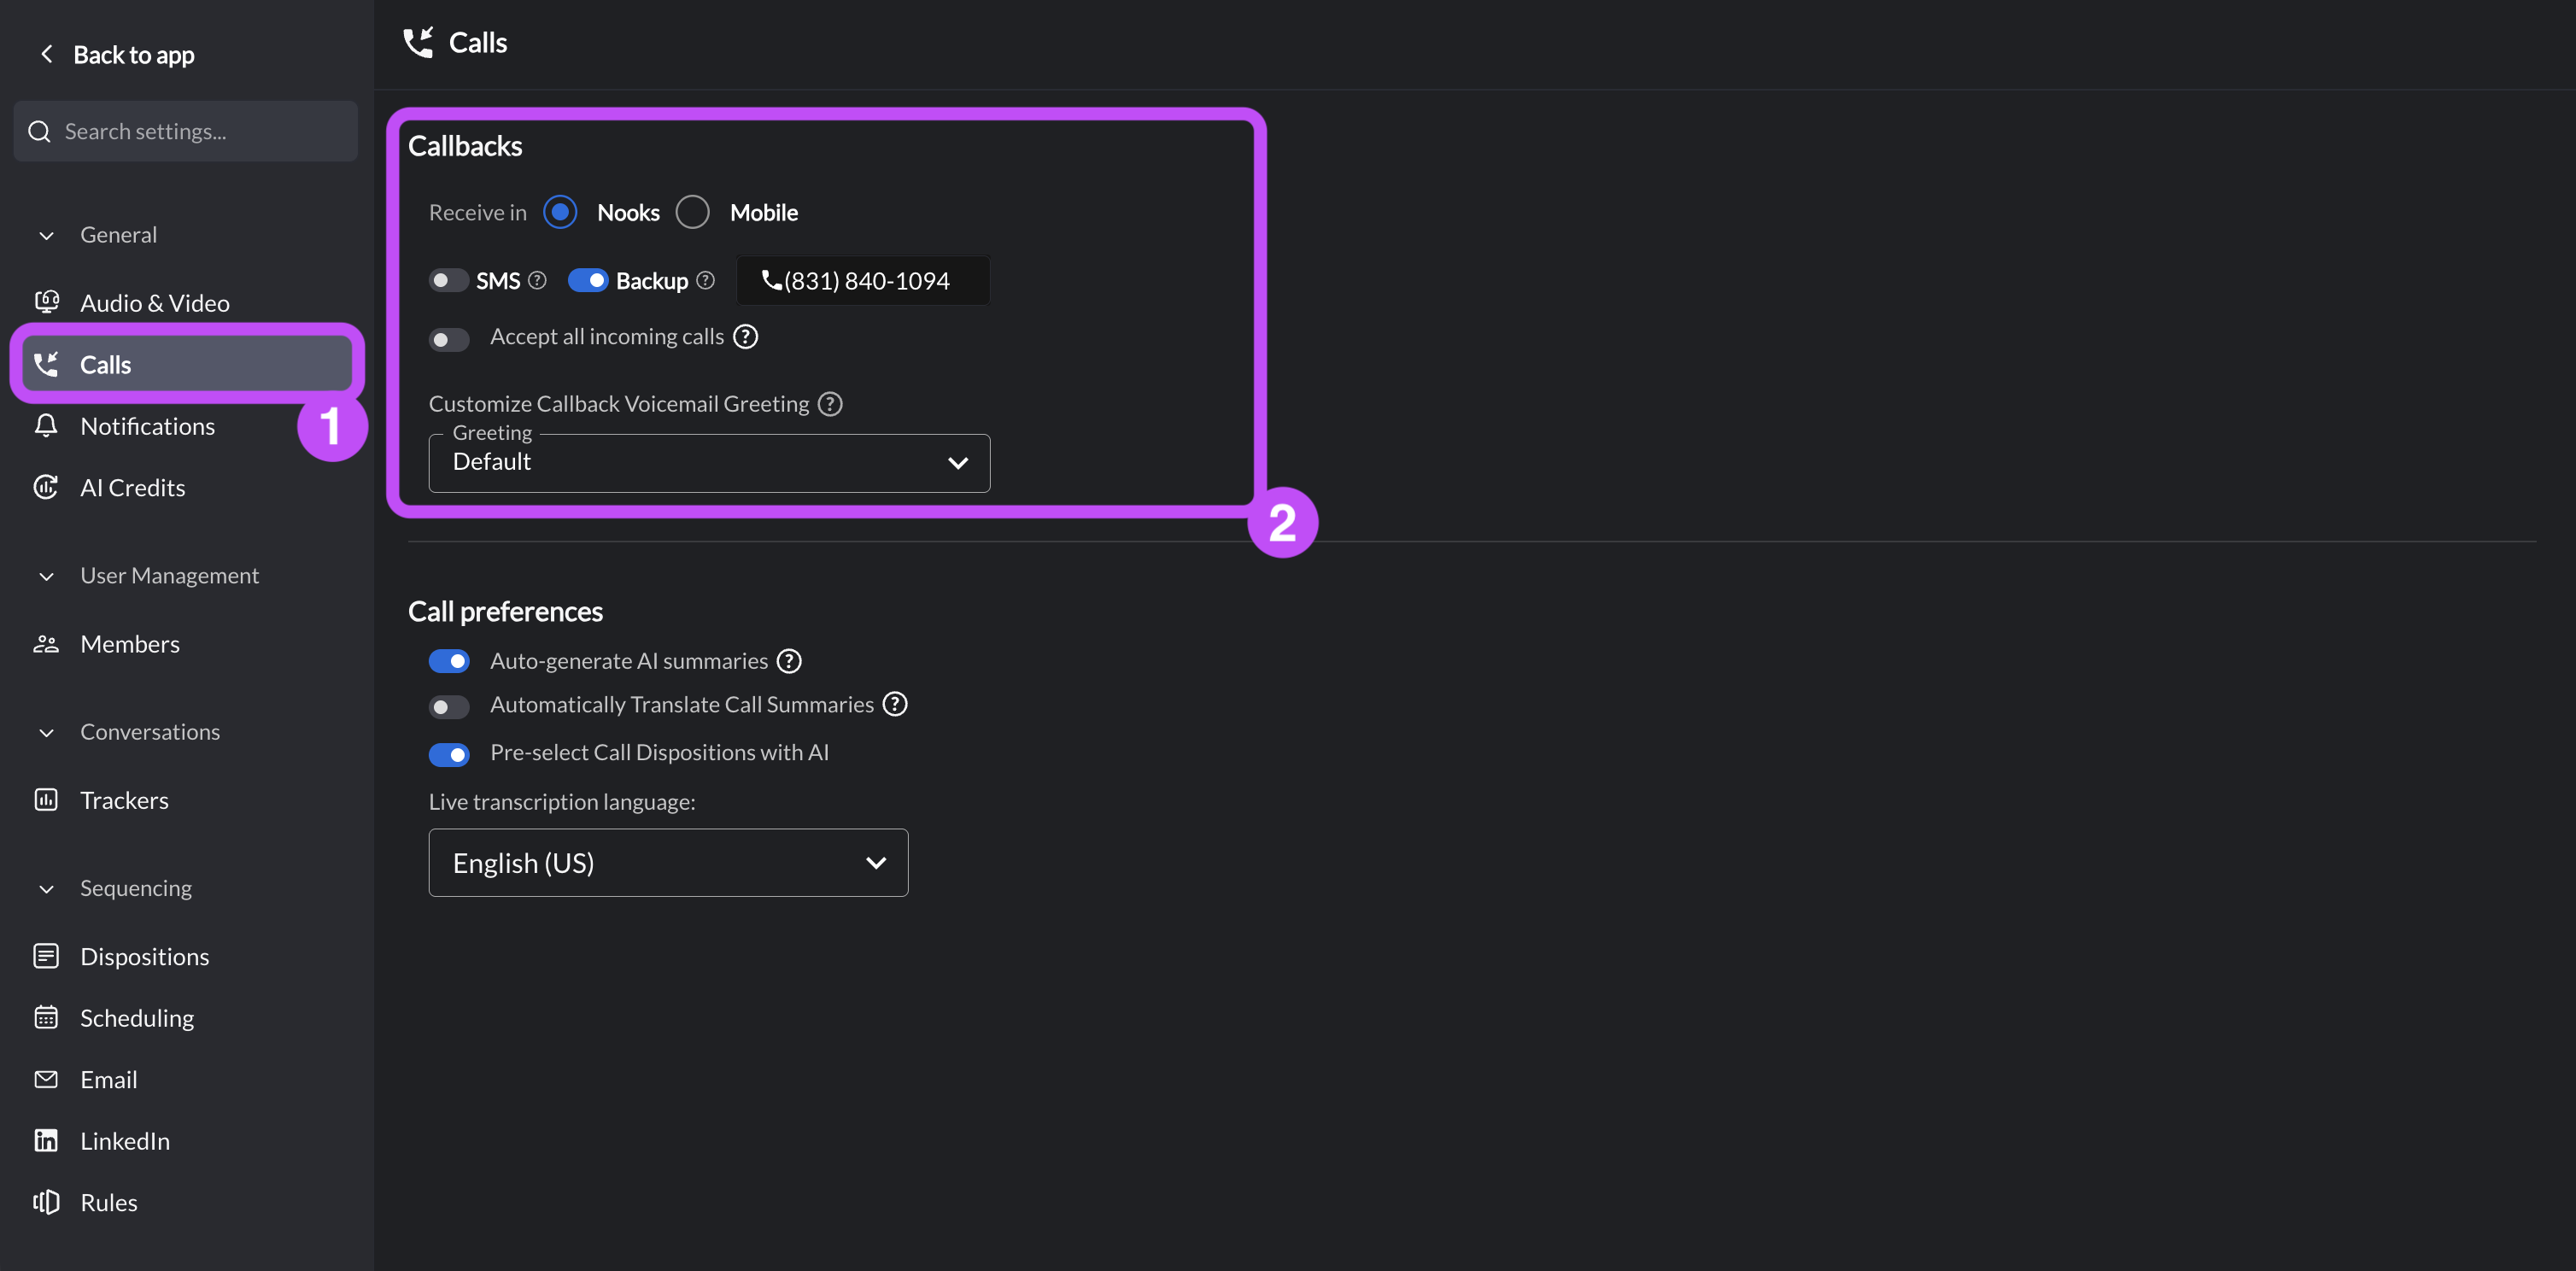Image resolution: width=2576 pixels, height=1271 pixels.
Task: Open Notifications settings page
Action: [x=147, y=426]
